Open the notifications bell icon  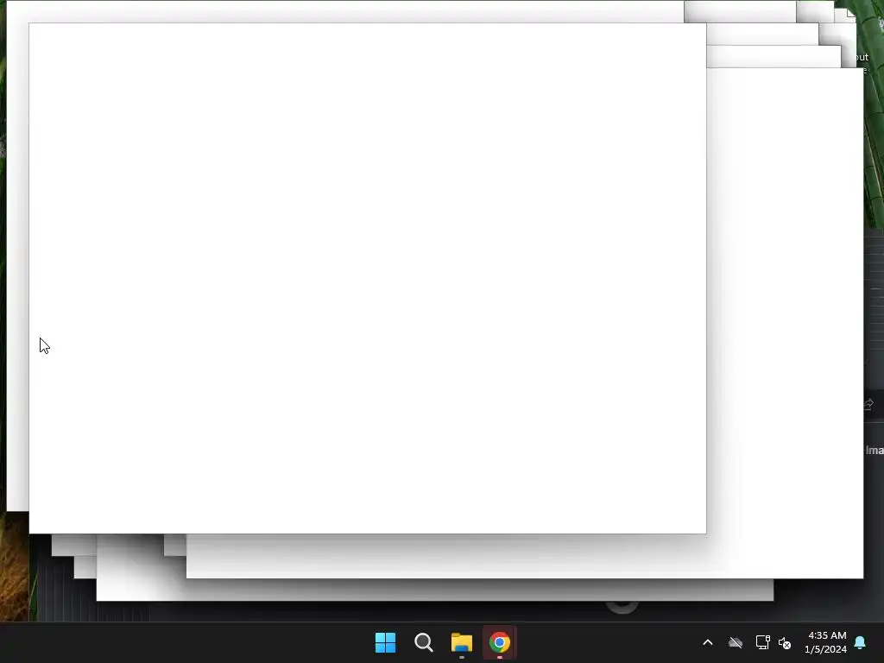click(x=861, y=642)
